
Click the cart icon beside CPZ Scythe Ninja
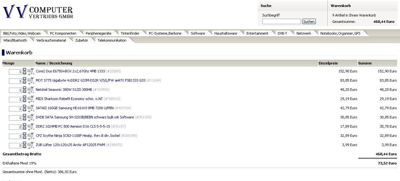(31, 136)
